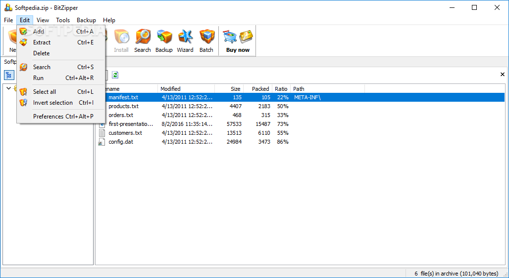Select the config.dat file
The width and height of the screenshot is (509, 278).
point(121,142)
